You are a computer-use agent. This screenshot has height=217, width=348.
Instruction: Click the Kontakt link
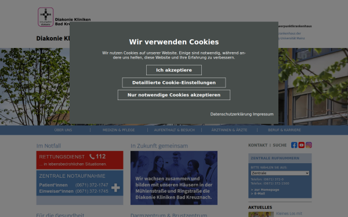click(x=258, y=145)
